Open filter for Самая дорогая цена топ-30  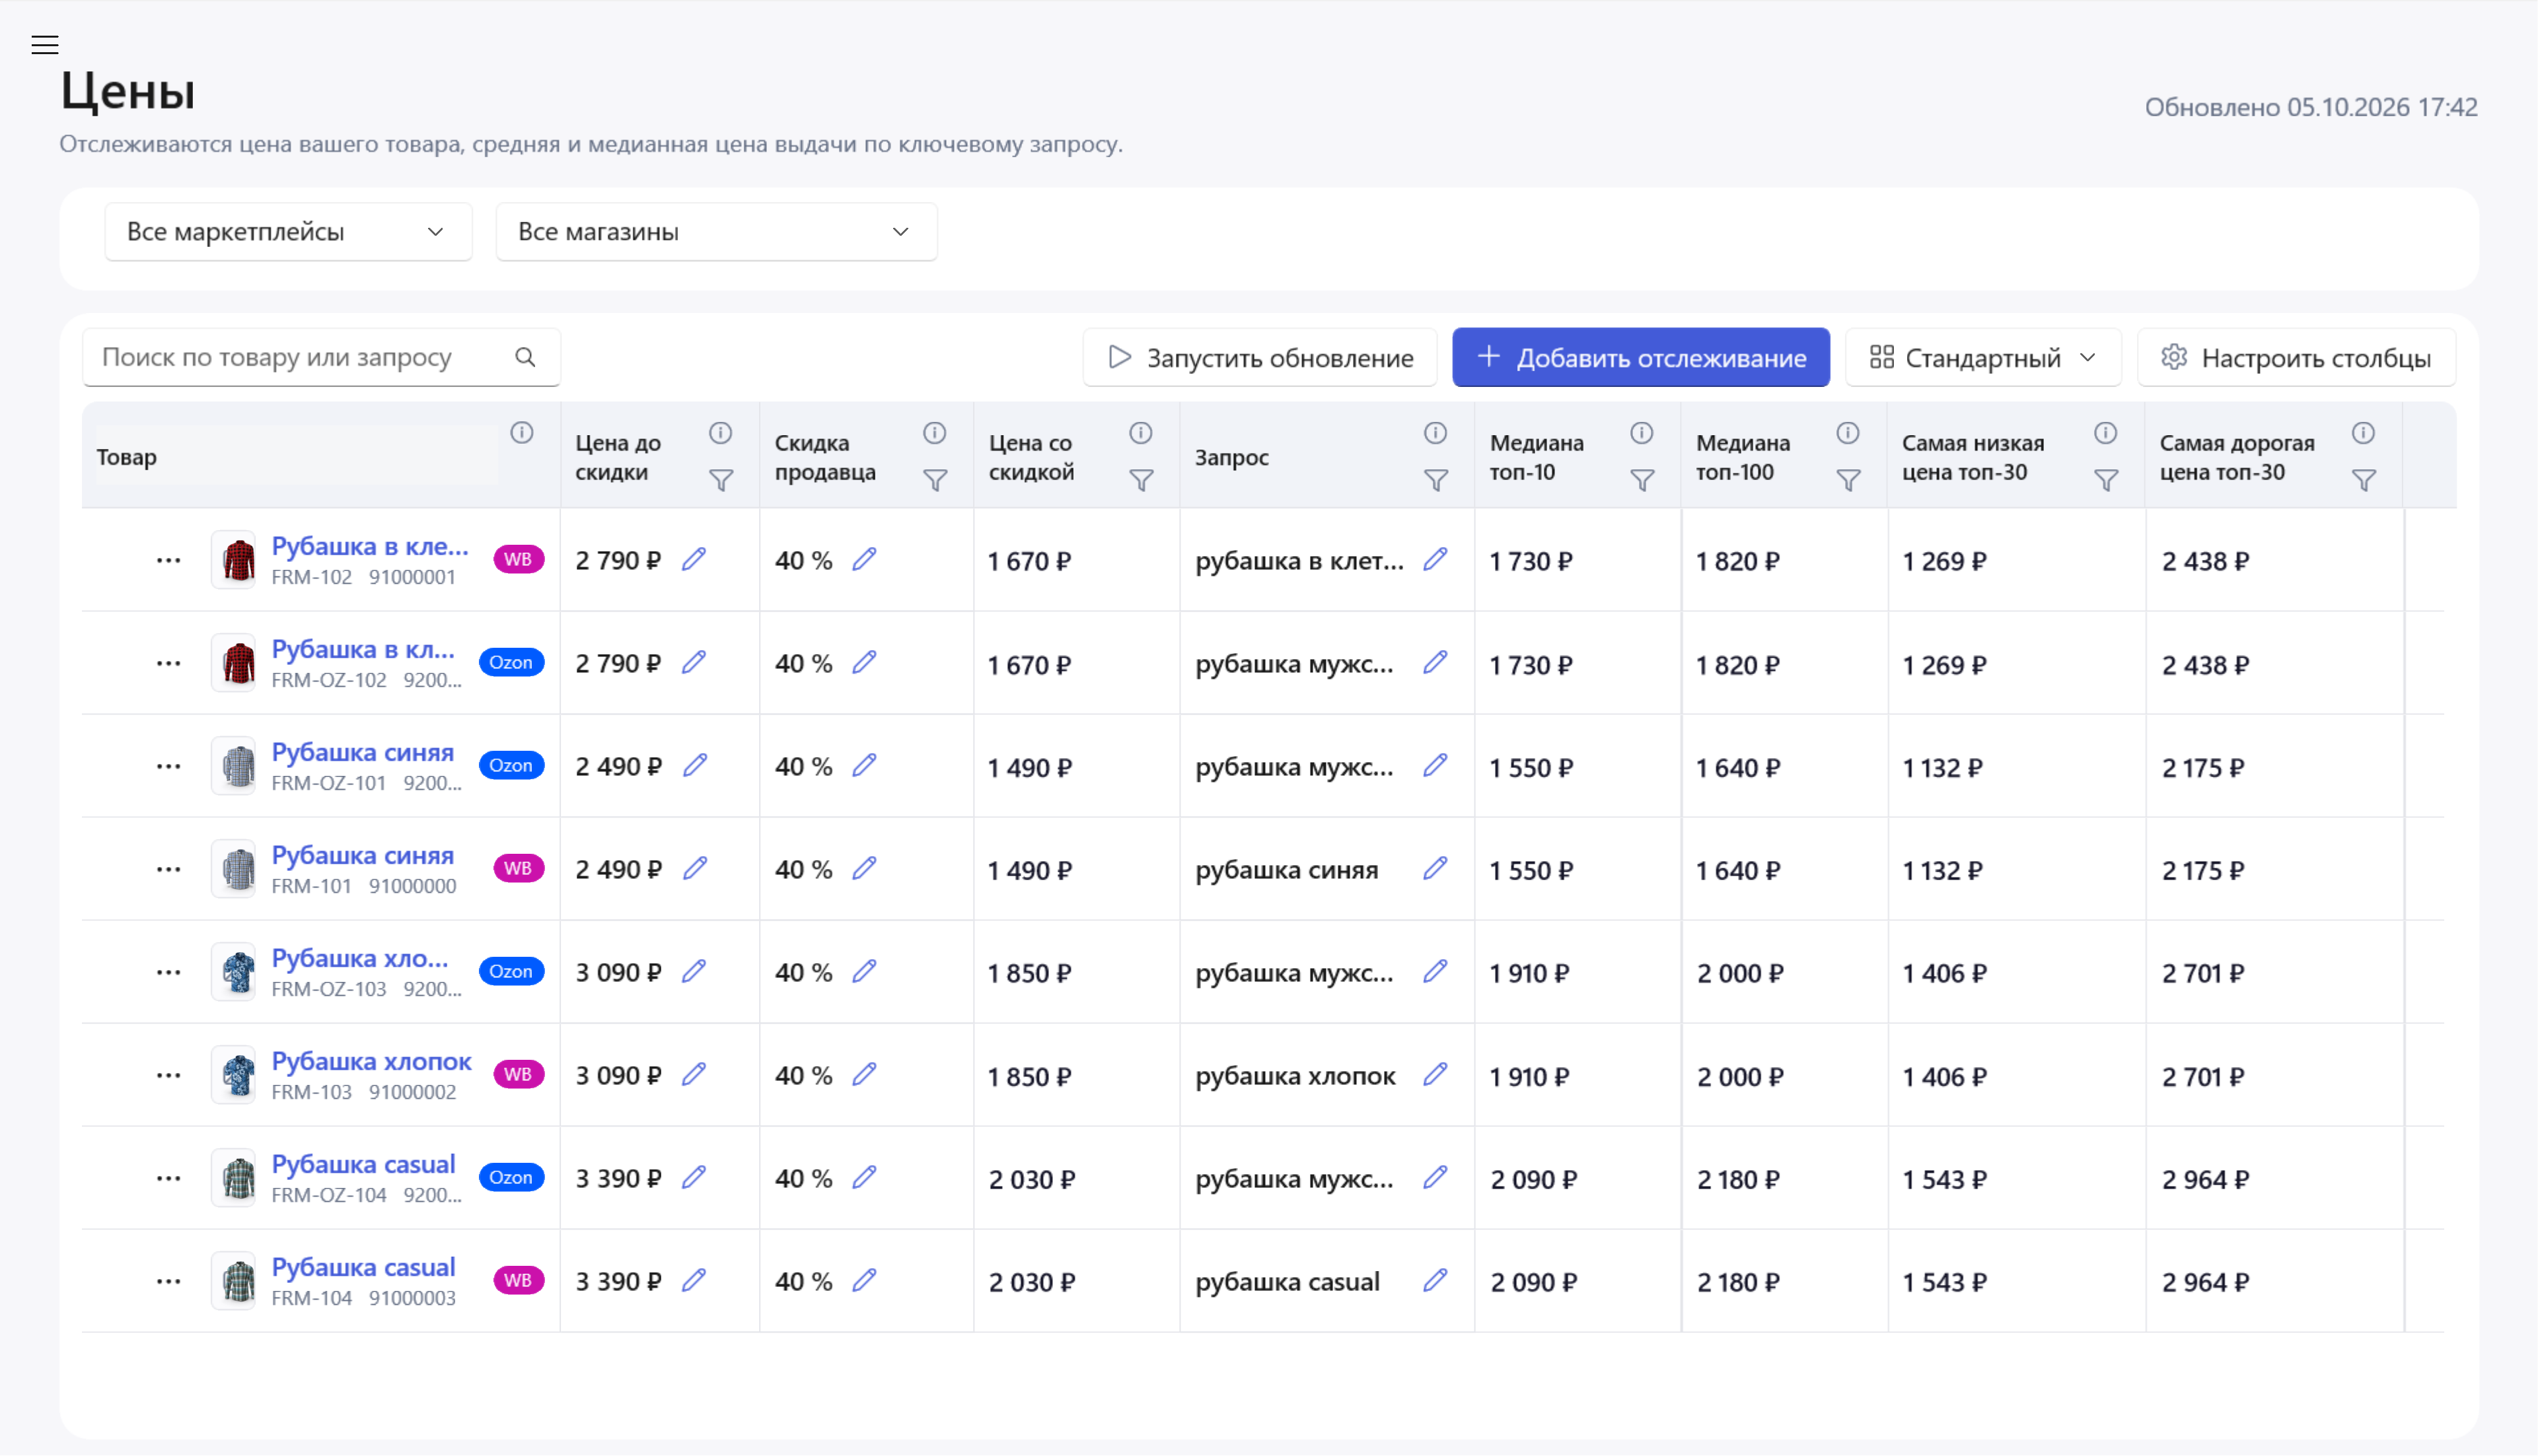[x=2364, y=481]
